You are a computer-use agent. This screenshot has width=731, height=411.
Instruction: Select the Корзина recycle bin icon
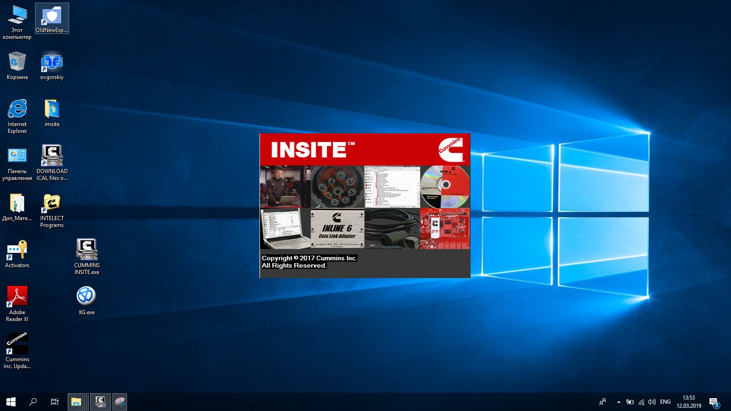(17, 63)
